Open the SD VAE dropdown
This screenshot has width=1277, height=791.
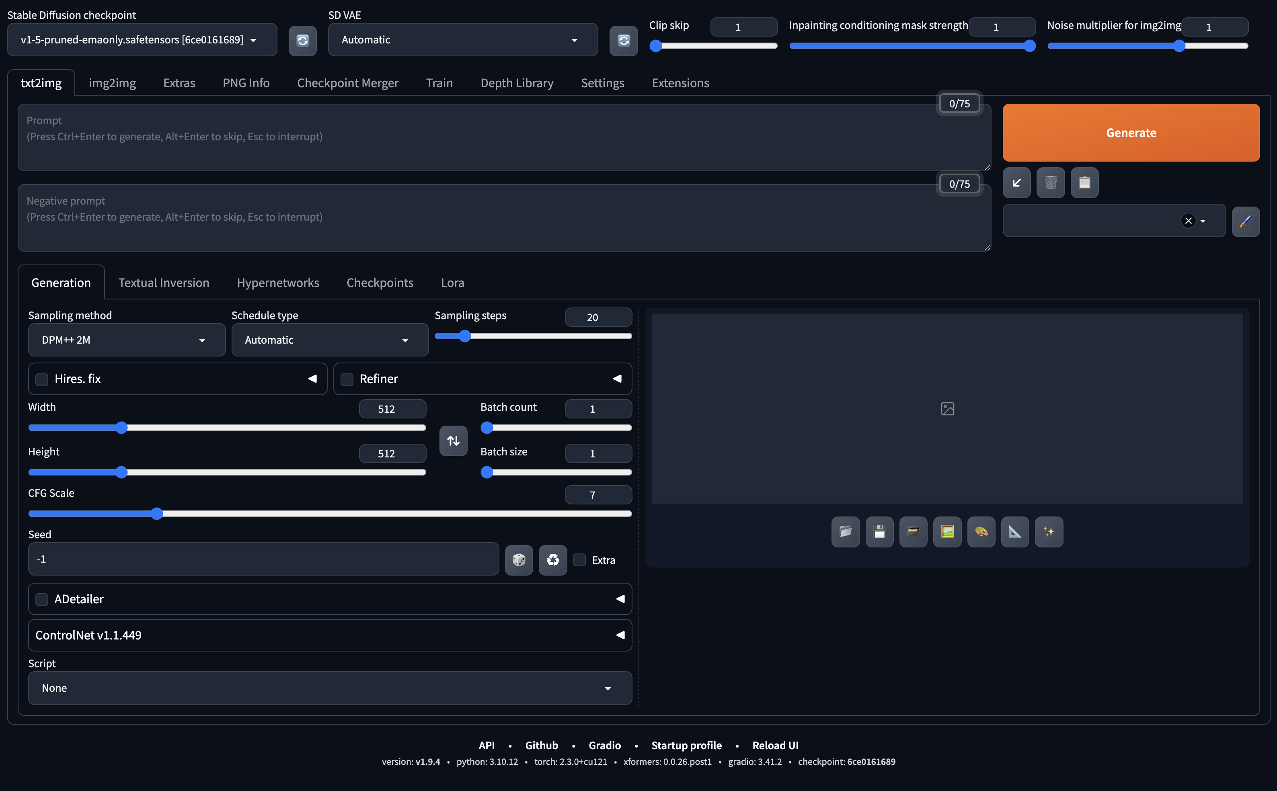[x=463, y=40]
